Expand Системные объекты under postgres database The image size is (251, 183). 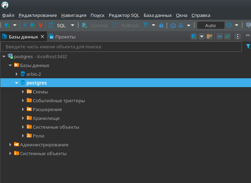[x=23, y=127]
